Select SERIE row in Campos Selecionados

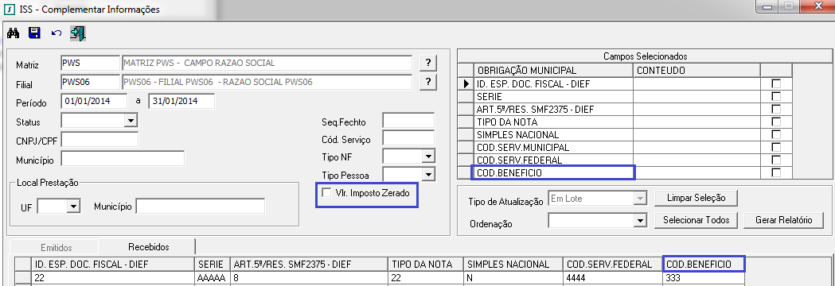pyautogui.click(x=626, y=96)
